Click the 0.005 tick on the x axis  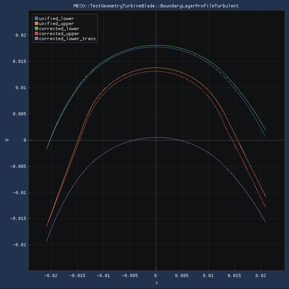point(182,275)
